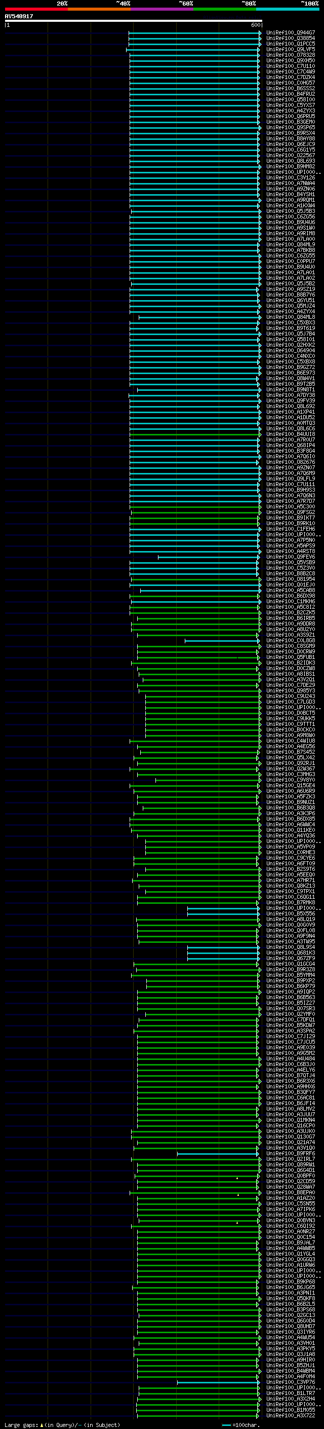
Task: Click the UniRef100_A1KXW4 label
Action: point(291,206)
